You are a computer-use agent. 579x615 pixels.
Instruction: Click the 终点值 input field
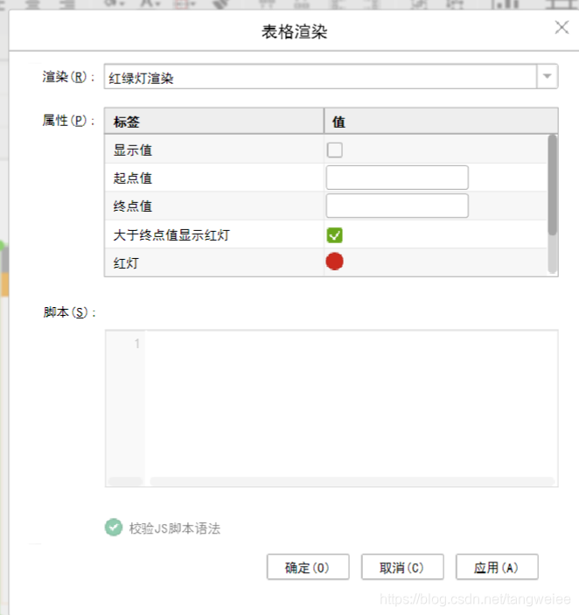(x=397, y=206)
